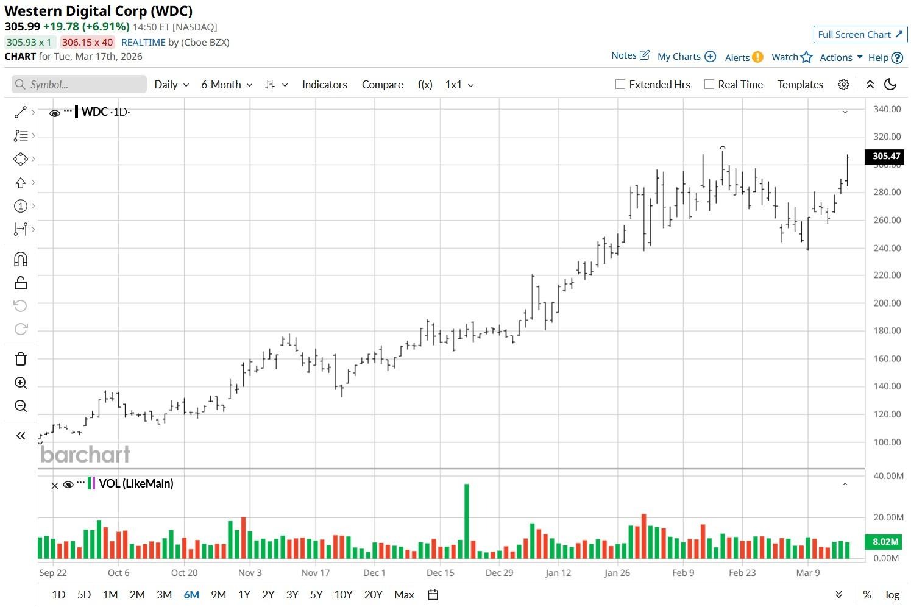
Task: Enable Real-Time checkbox
Action: (x=709, y=85)
